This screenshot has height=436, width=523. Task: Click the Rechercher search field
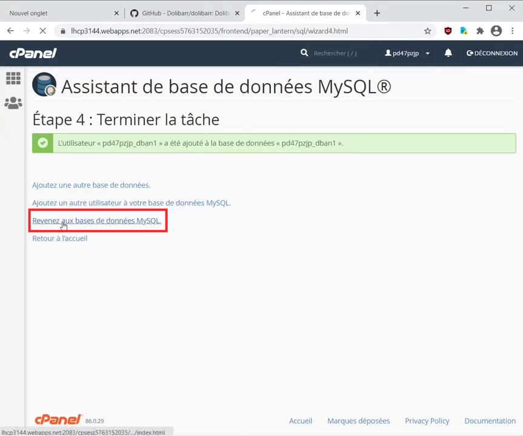[339, 53]
